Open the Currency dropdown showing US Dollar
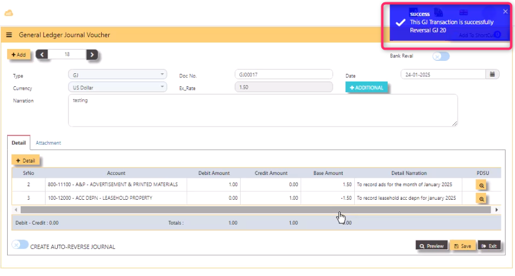 pos(117,87)
